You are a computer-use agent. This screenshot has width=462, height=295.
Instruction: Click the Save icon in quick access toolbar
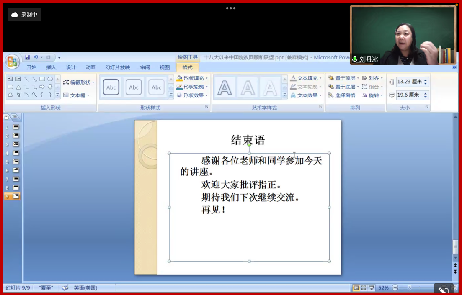pyautogui.click(x=27, y=57)
